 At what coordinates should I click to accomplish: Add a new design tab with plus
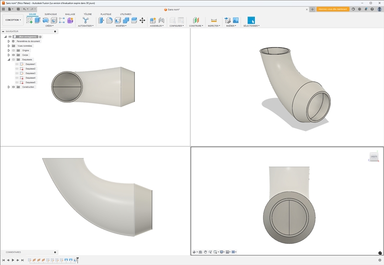coord(312,10)
